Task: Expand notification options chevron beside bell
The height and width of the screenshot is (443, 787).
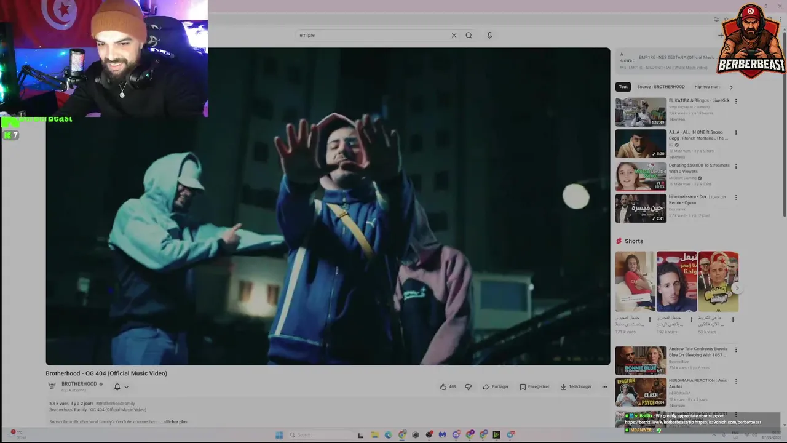Action: click(127, 387)
